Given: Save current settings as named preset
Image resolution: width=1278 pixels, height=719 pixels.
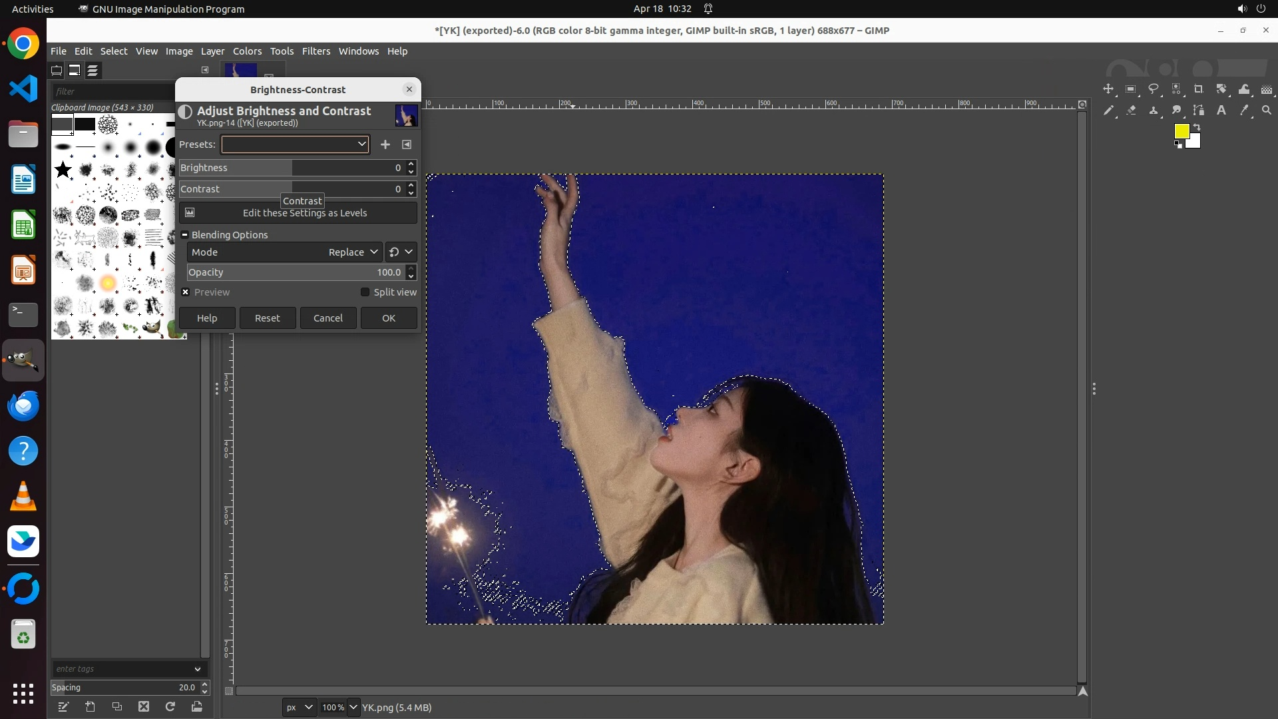Looking at the screenshot, I should (385, 144).
